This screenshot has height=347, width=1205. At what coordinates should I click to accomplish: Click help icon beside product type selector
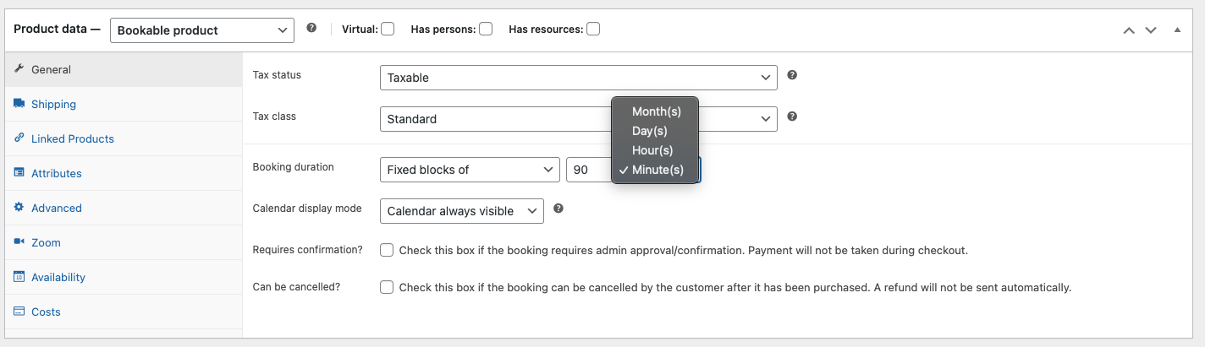(x=311, y=28)
